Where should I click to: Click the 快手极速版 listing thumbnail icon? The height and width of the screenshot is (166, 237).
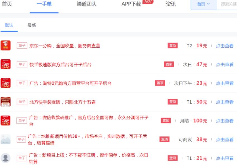(x=6, y=64)
